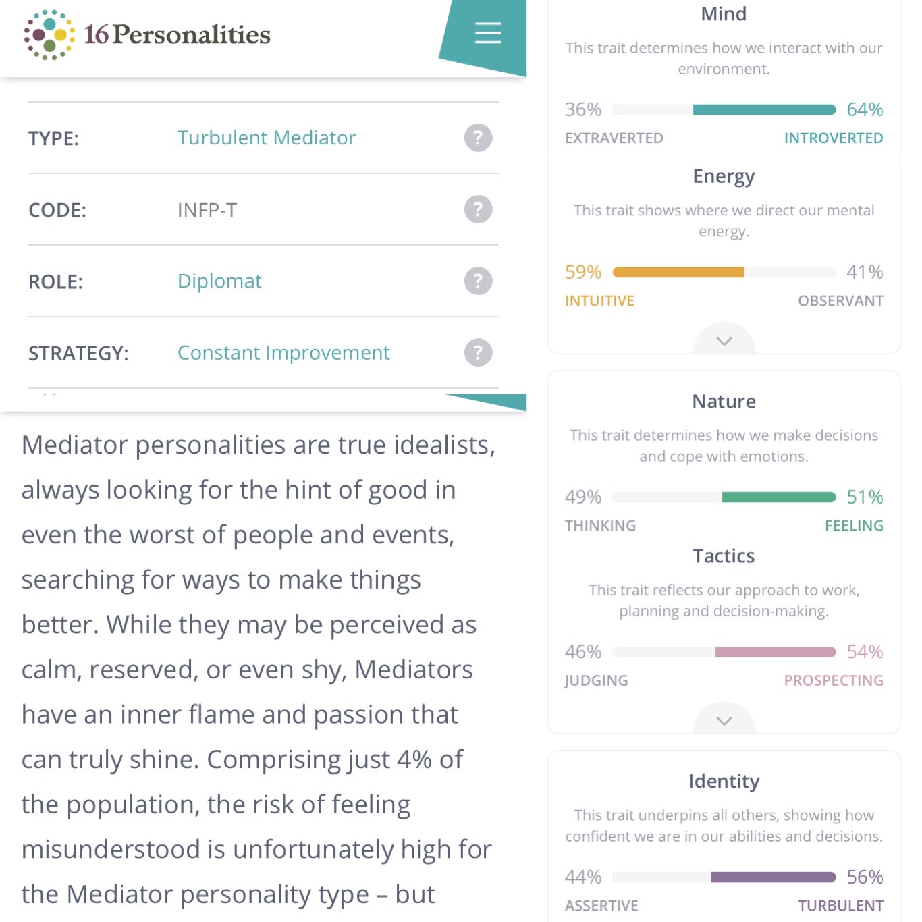Select the INTROVERTED trait label

(x=833, y=138)
